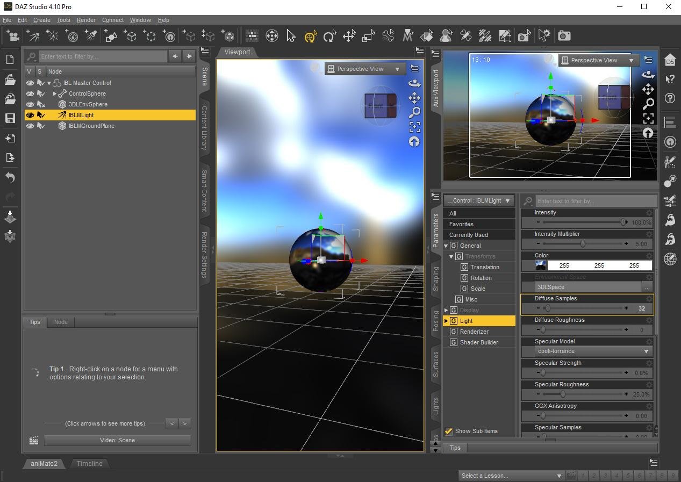Image resolution: width=681 pixels, height=482 pixels.
Task: Open the Control : IBLMLight node selector dropdown
Action: tap(479, 200)
